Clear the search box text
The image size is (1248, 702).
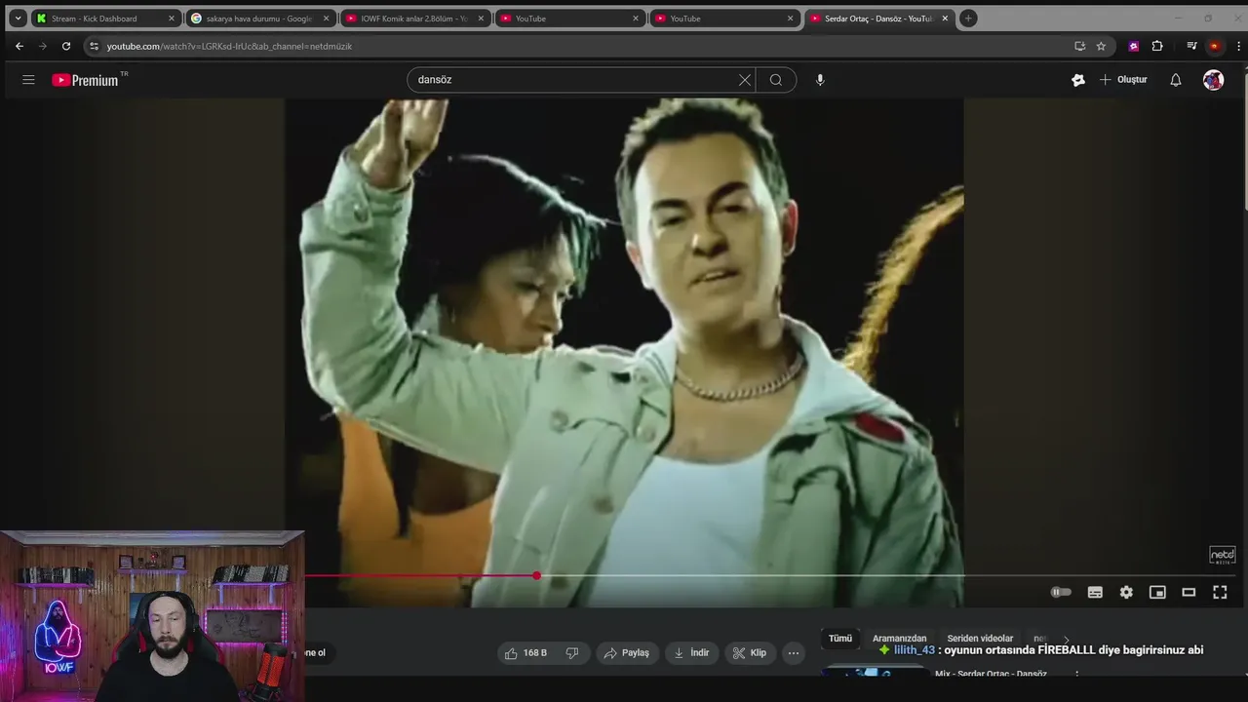[745, 80]
